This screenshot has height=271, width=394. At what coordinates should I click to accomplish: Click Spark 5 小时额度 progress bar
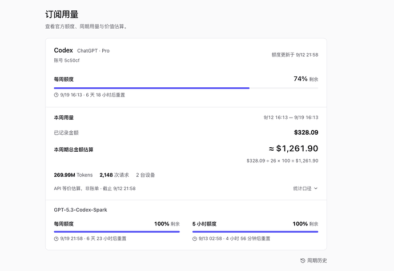[x=255, y=232]
